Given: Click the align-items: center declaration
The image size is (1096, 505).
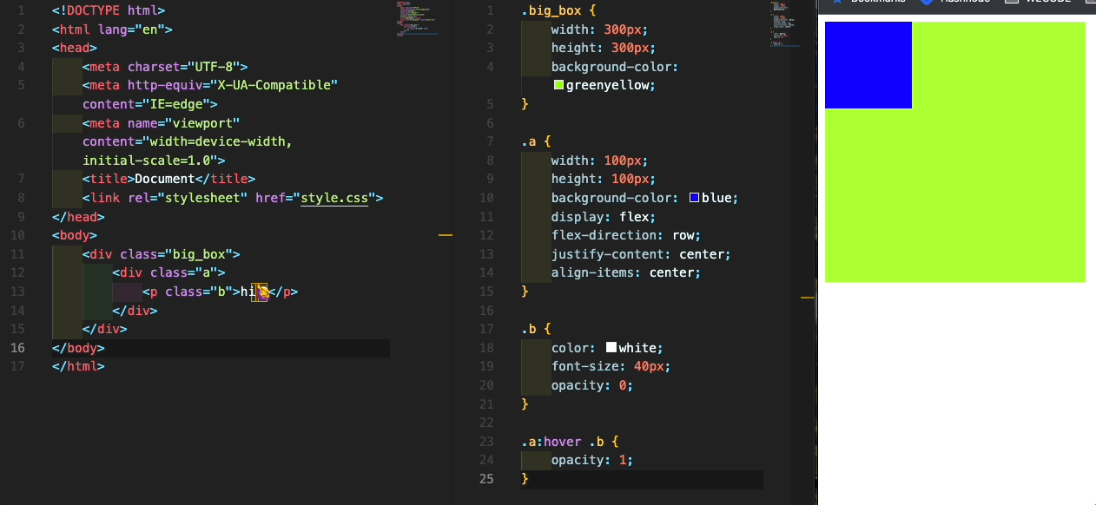Looking at the screenshot, I should pos(626,272).
